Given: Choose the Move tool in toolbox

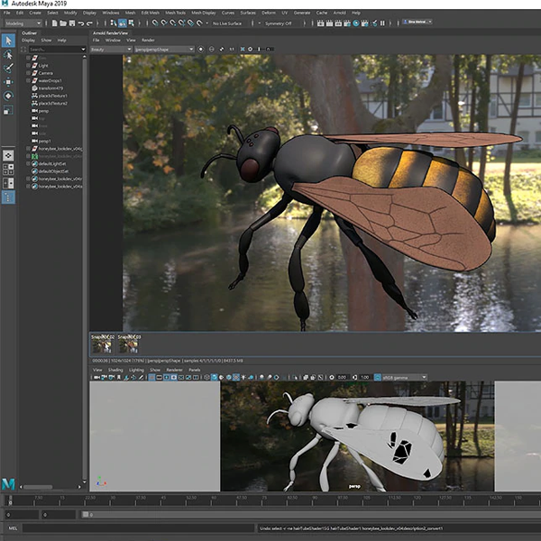Looking at the screenshot, I should click(x=8, y=81).
